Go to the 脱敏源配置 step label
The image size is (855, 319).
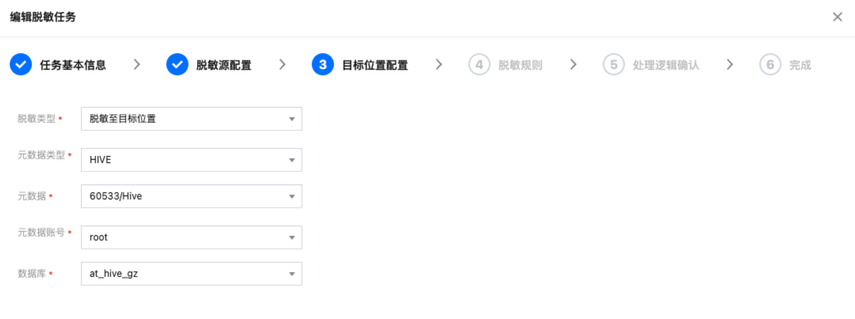pyautogui.click(x=224, y=65)
